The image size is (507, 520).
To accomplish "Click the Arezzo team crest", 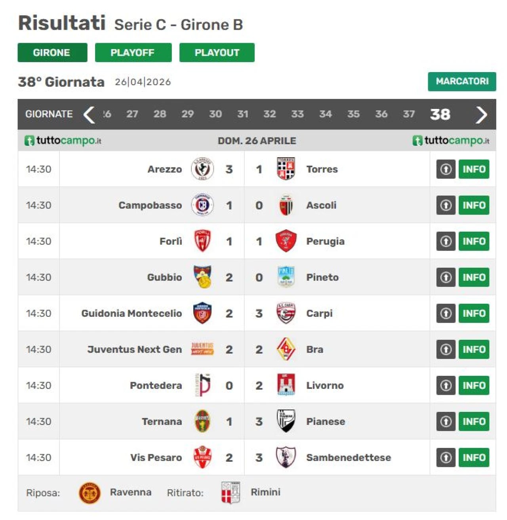I will [202, 169].
